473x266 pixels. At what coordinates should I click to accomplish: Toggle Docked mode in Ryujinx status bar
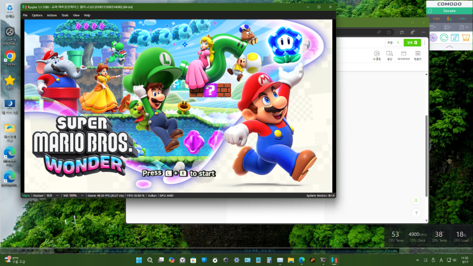point(38,195)
